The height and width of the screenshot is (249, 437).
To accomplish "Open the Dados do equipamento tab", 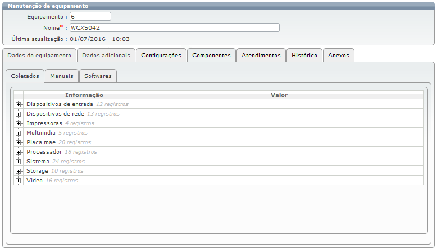I will pos(39,56).
